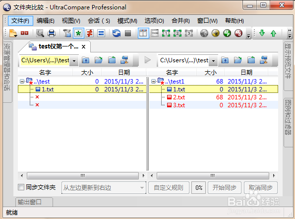Viewport: 295px width, 219px height.
Task: Open new session icon in toolbar
Action: click(x=13, y=33)
